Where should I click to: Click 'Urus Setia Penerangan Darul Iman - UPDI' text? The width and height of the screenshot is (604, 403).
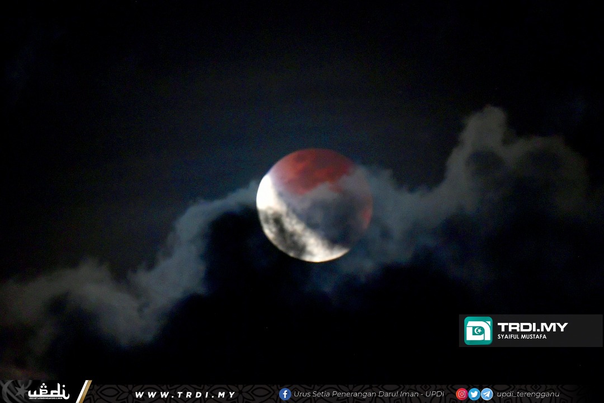pyautogui.click(x=369, y=394)
